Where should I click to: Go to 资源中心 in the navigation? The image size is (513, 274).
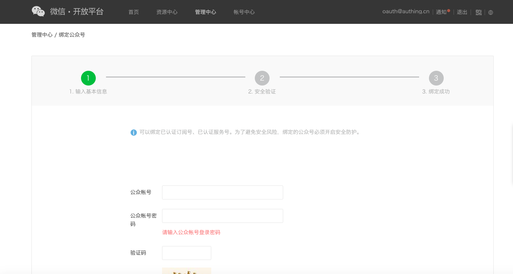tap(167, 12)
